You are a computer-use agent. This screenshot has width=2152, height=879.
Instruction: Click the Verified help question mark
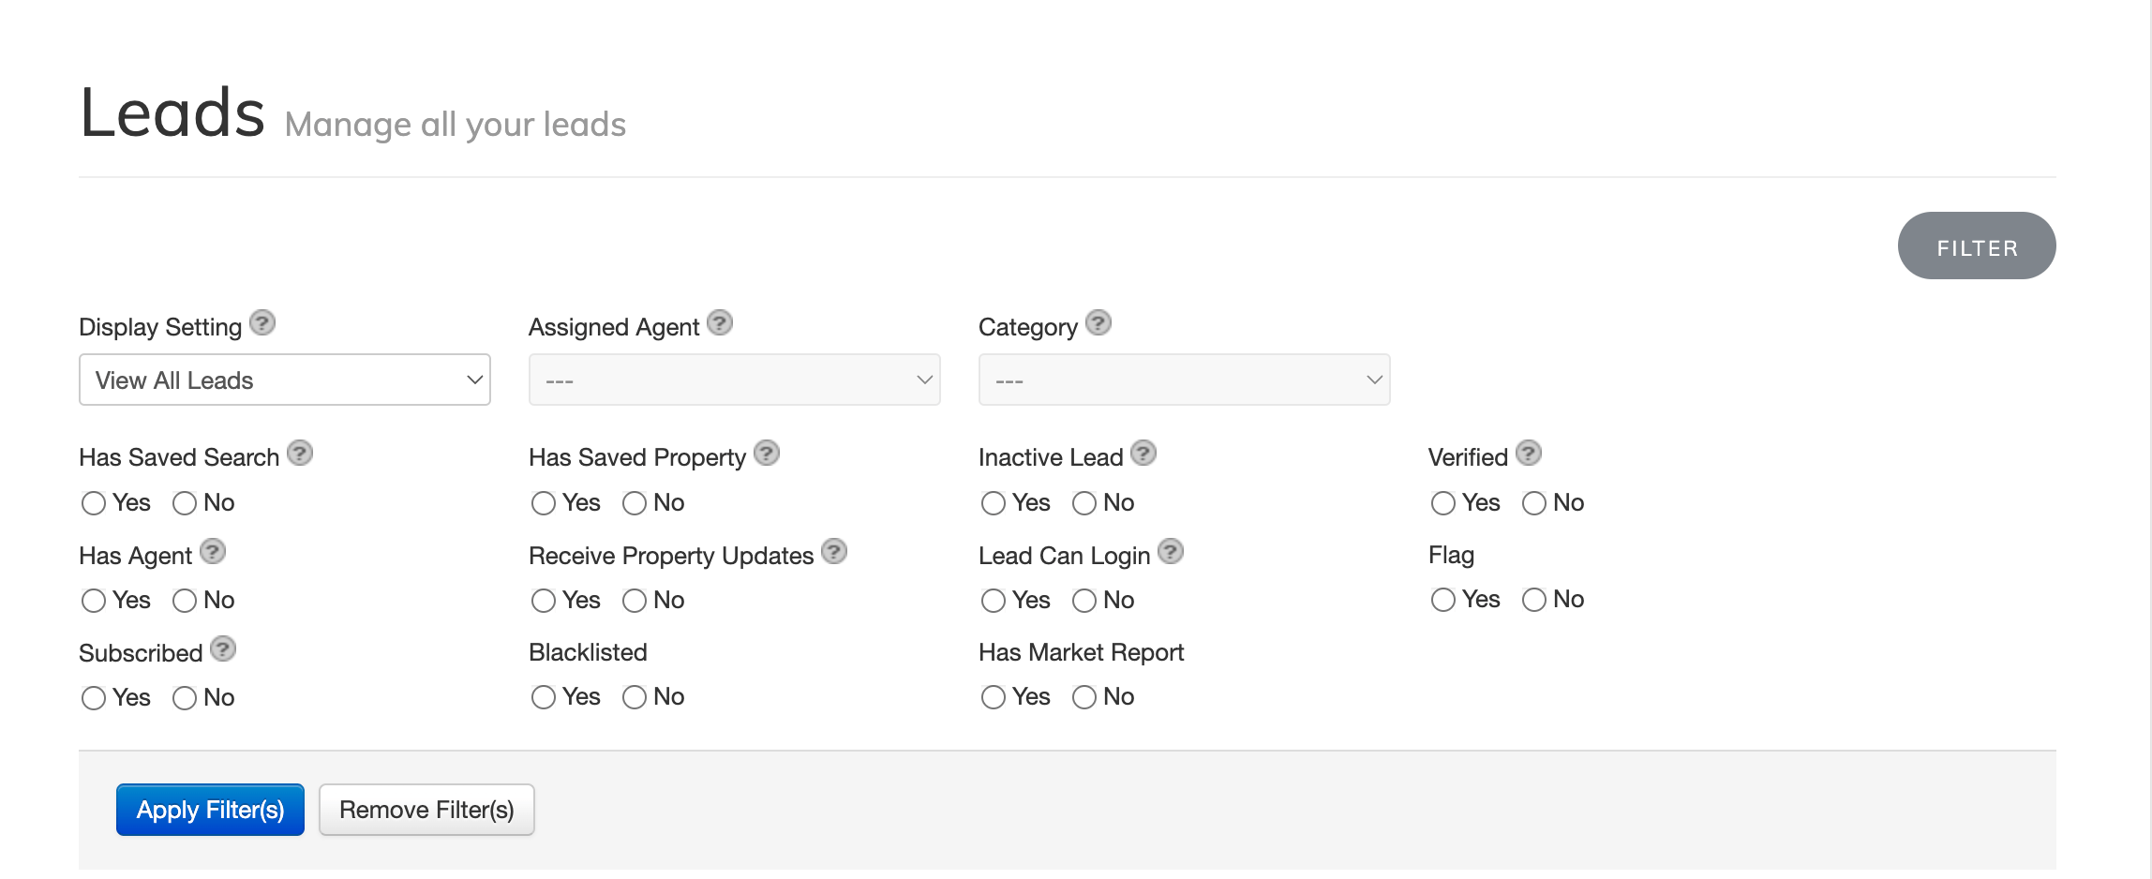(1529, 454)
